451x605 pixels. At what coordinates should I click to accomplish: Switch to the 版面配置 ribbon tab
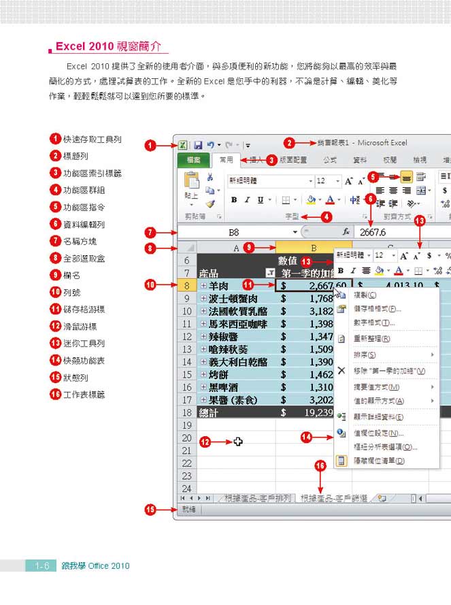coord(293,160)
